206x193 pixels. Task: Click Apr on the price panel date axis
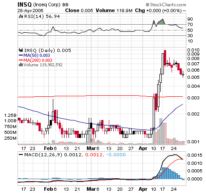(x=143, y=148)
